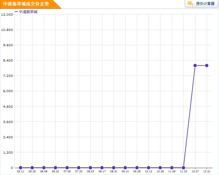This screenshot has width=219, height=175.
Task: Click the 08.31 x-axis date label
Action: tap(114, 171)
